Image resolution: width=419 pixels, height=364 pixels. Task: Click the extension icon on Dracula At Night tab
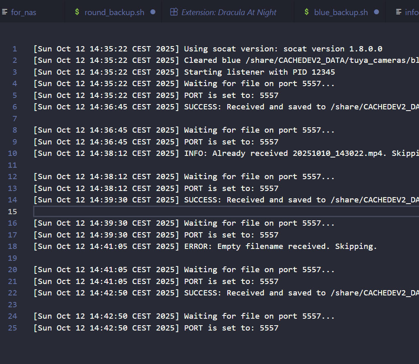(x=174, y=12)
